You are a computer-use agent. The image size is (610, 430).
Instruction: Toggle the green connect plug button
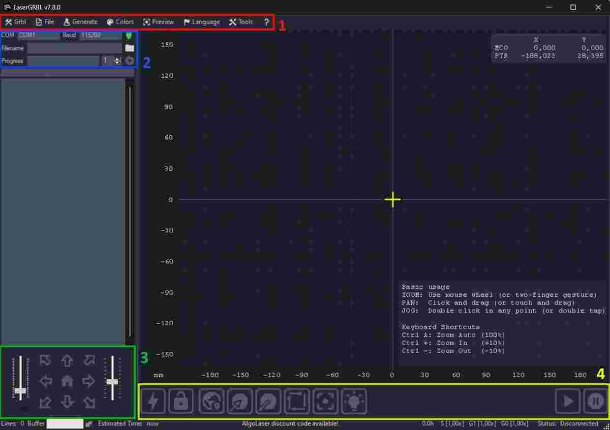coord(130,36)
